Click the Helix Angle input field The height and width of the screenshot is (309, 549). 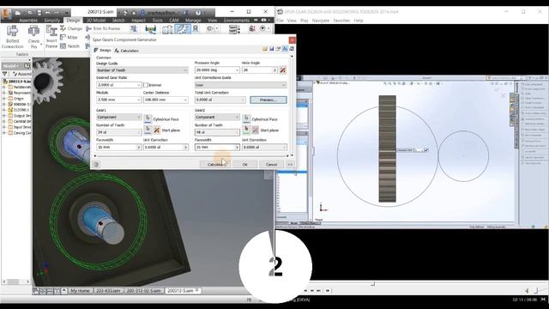(259, 70)
